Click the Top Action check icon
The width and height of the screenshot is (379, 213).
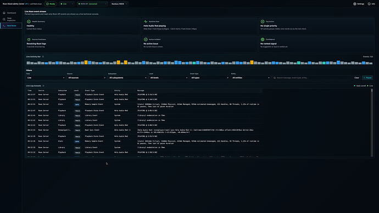(263, 21)
